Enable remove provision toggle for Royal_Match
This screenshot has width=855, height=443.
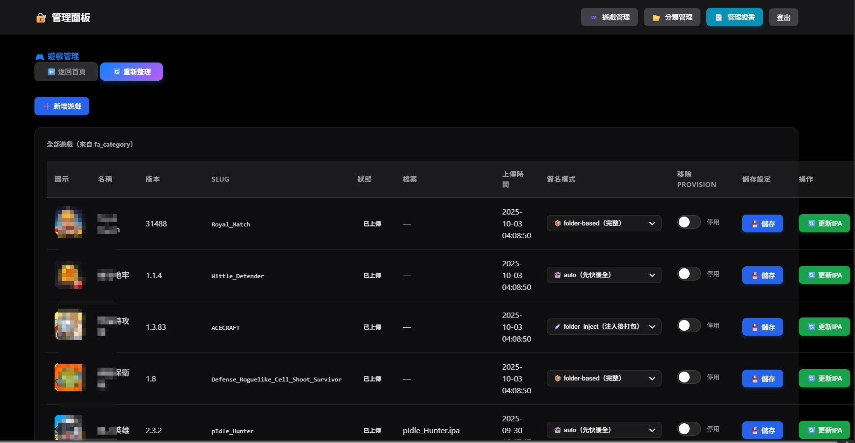point(688,222)
